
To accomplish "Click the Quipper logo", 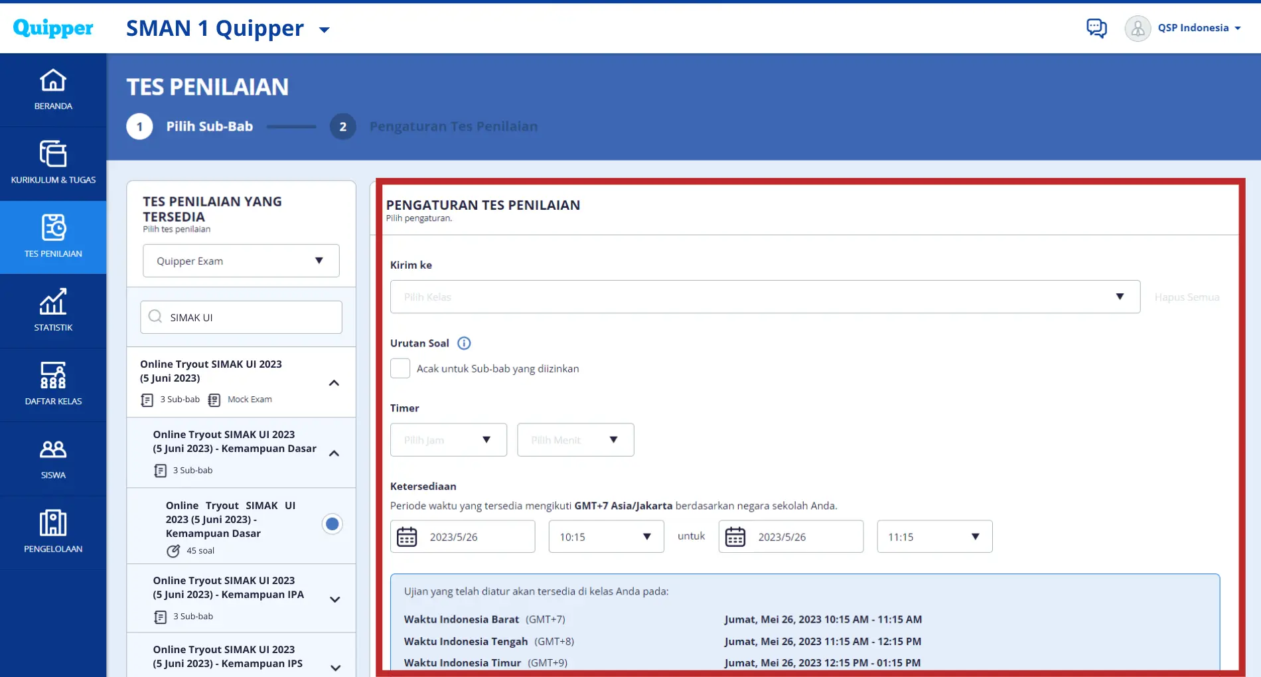I will pos(53,28).
